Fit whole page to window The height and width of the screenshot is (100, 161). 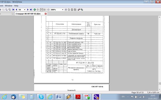point(75,10)
